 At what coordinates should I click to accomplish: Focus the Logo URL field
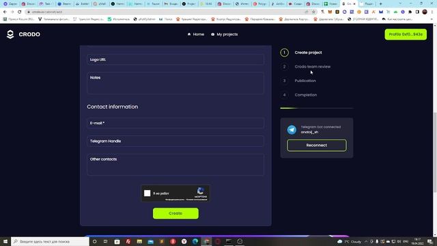pos(175,59)
